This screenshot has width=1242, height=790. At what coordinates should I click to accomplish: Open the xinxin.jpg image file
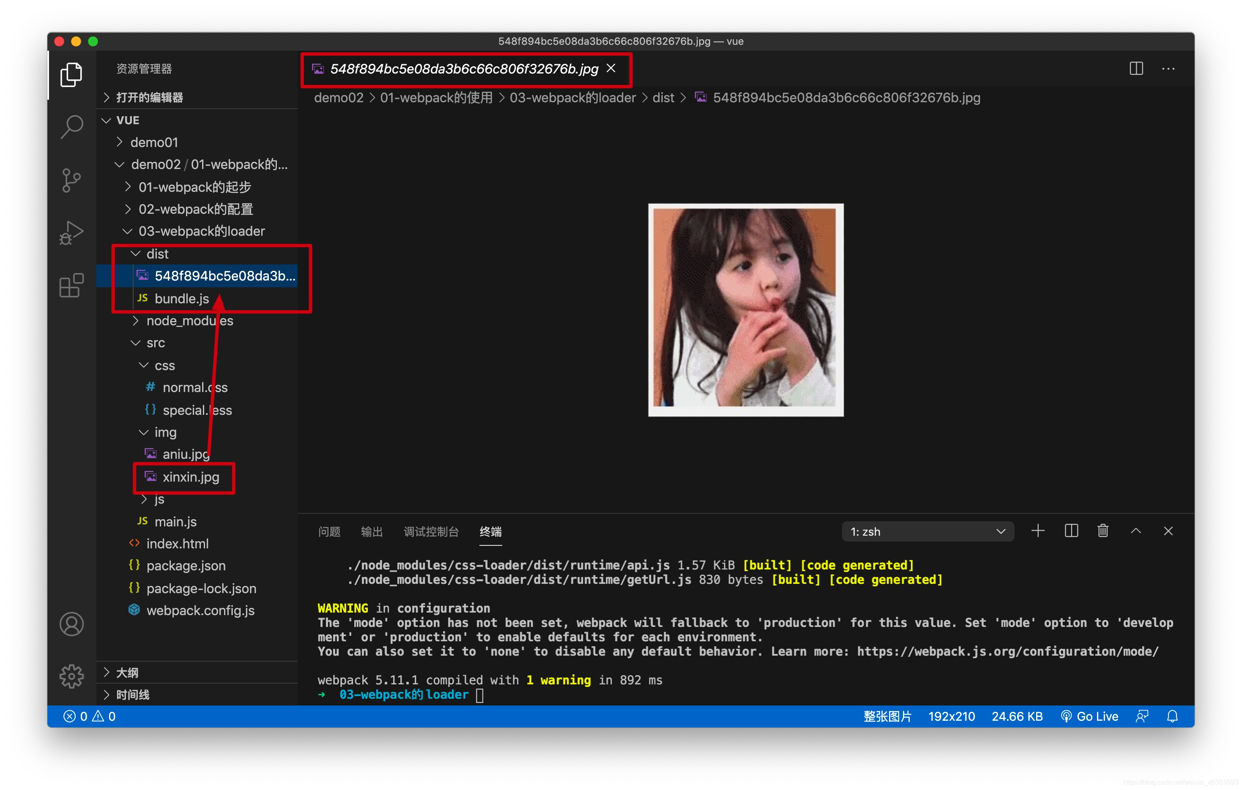click(x=197, y=477)
